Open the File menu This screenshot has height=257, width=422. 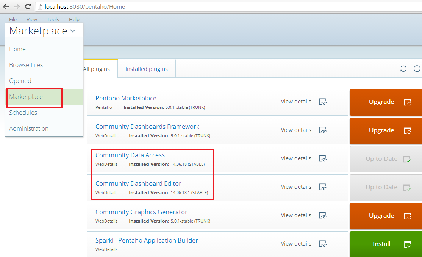click(13, 19)
